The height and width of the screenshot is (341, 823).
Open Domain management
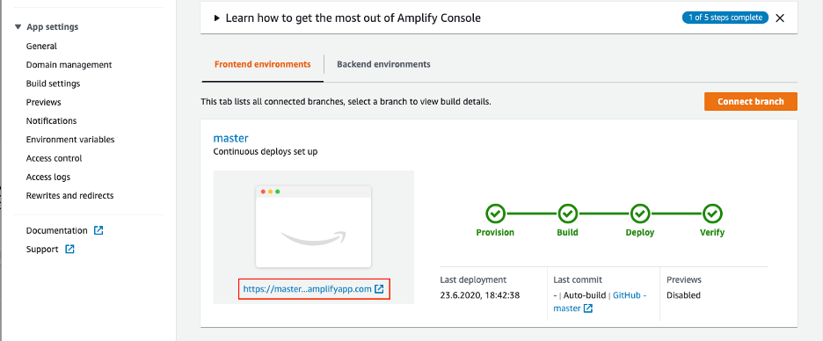(x=69, y=65)
